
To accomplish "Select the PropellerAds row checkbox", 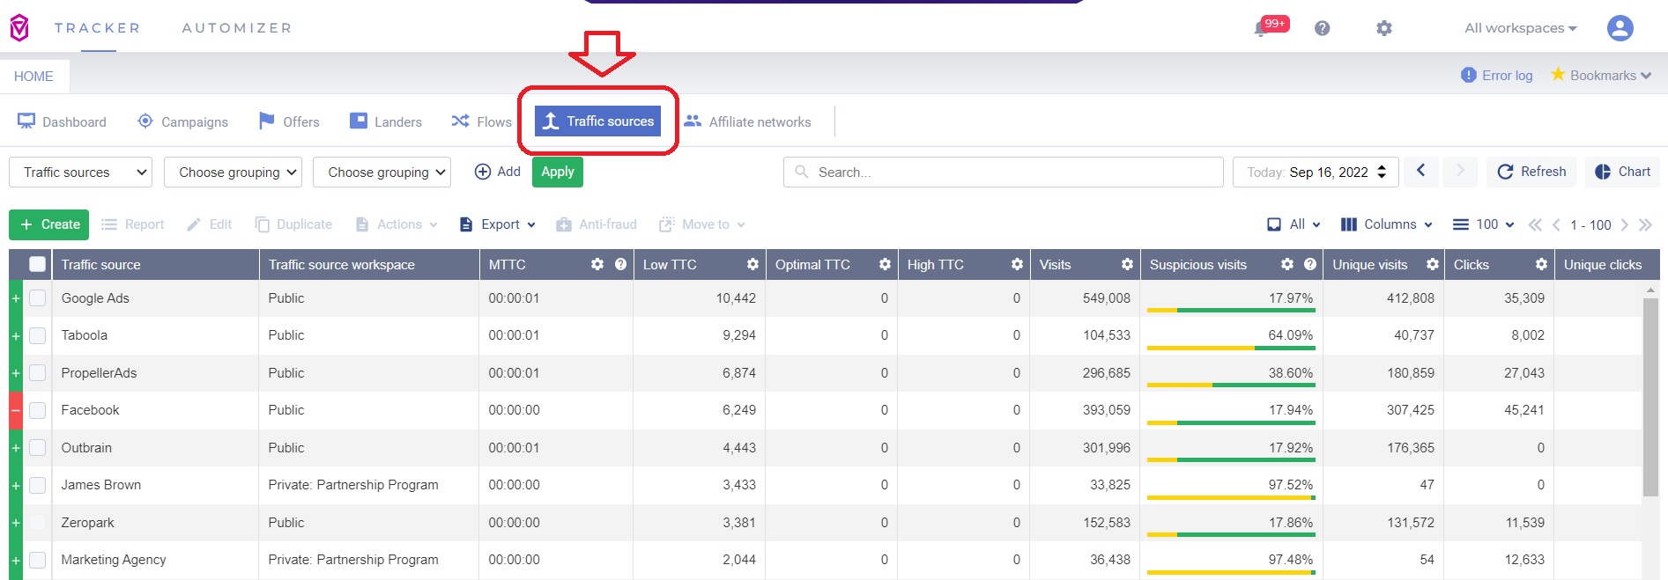I will point(37,373).
